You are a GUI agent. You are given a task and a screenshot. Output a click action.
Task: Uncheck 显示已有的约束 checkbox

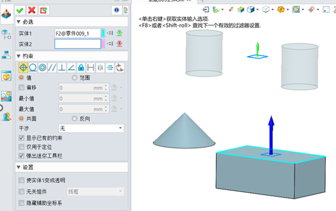tap(21, 138)
